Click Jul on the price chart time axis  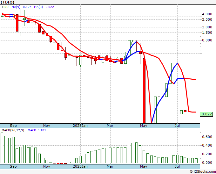pyautogui.click(x=177, y=126)
